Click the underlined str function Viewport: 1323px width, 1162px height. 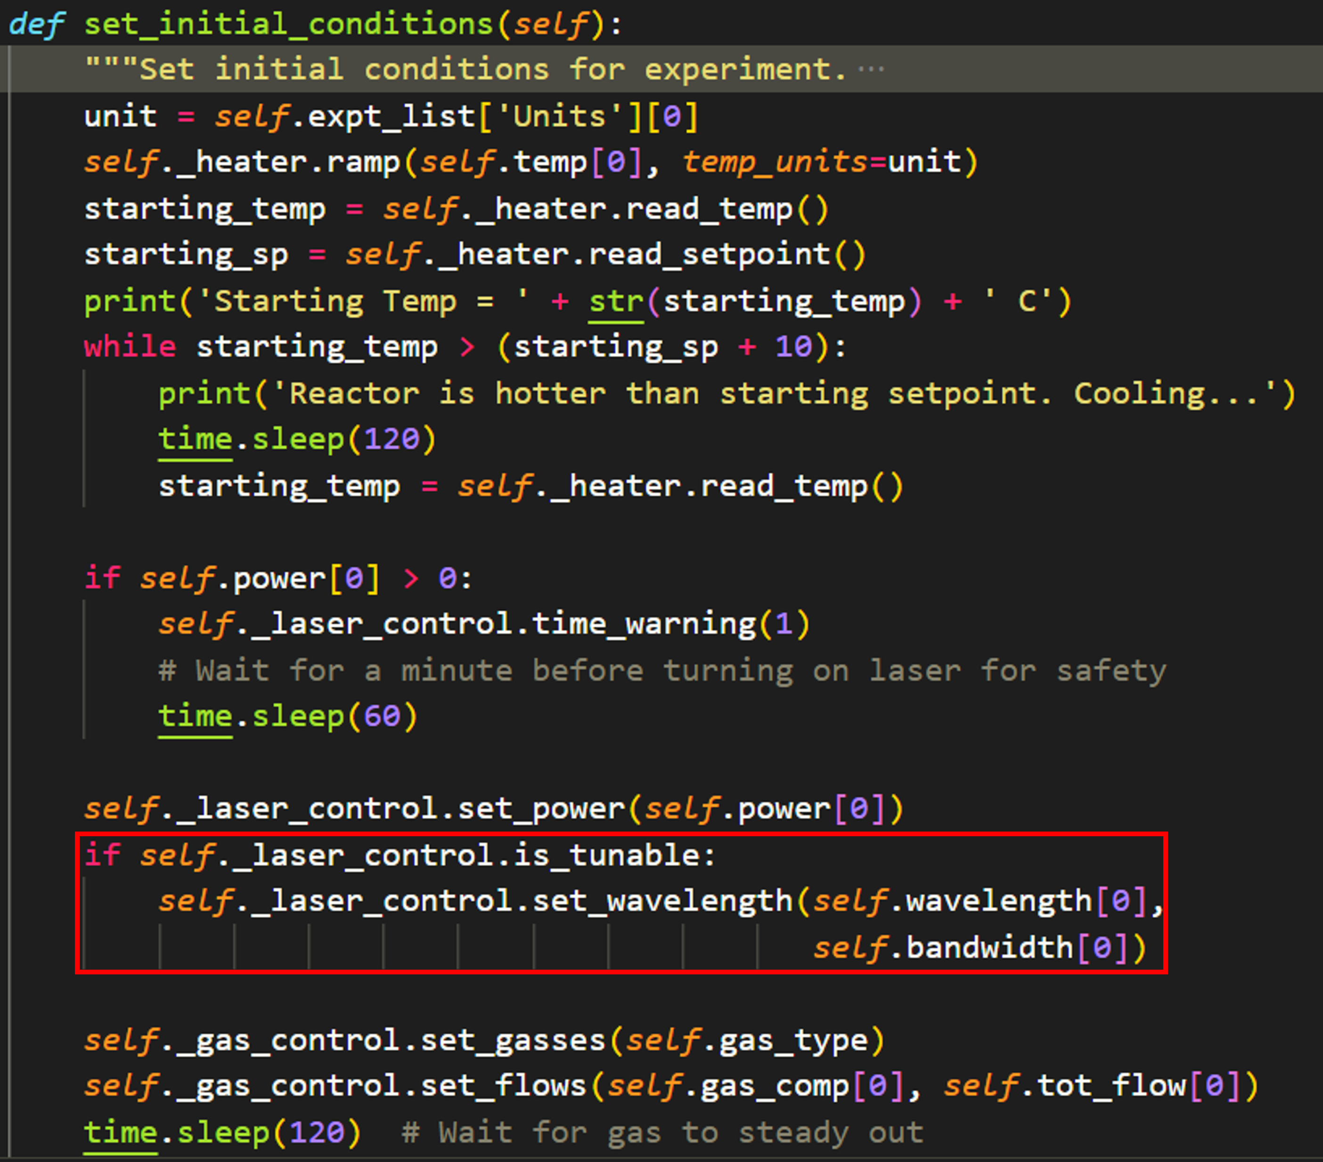(616, 302)
